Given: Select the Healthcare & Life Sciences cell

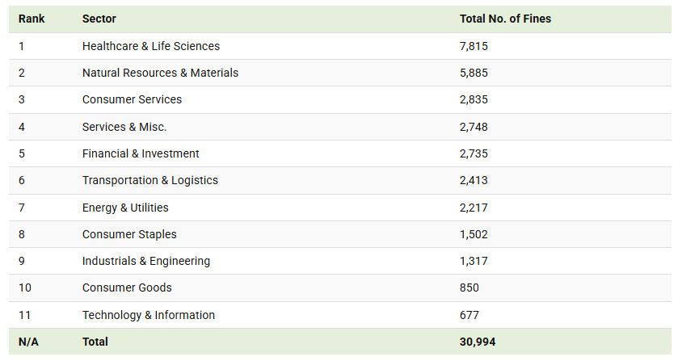Looking at the screenshot, I should [151, 46].
